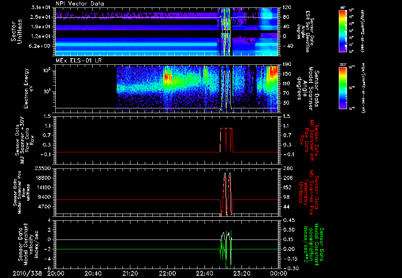
Task: Click the 'Model Scanner Pos Raw' axis title
Action: coord(21,192)
